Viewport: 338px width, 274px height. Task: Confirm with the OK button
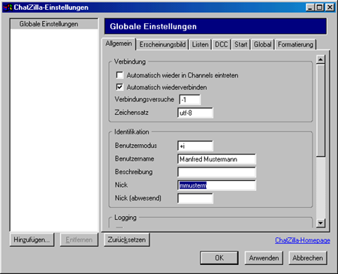pyautogui.click(x=219, y=257)
